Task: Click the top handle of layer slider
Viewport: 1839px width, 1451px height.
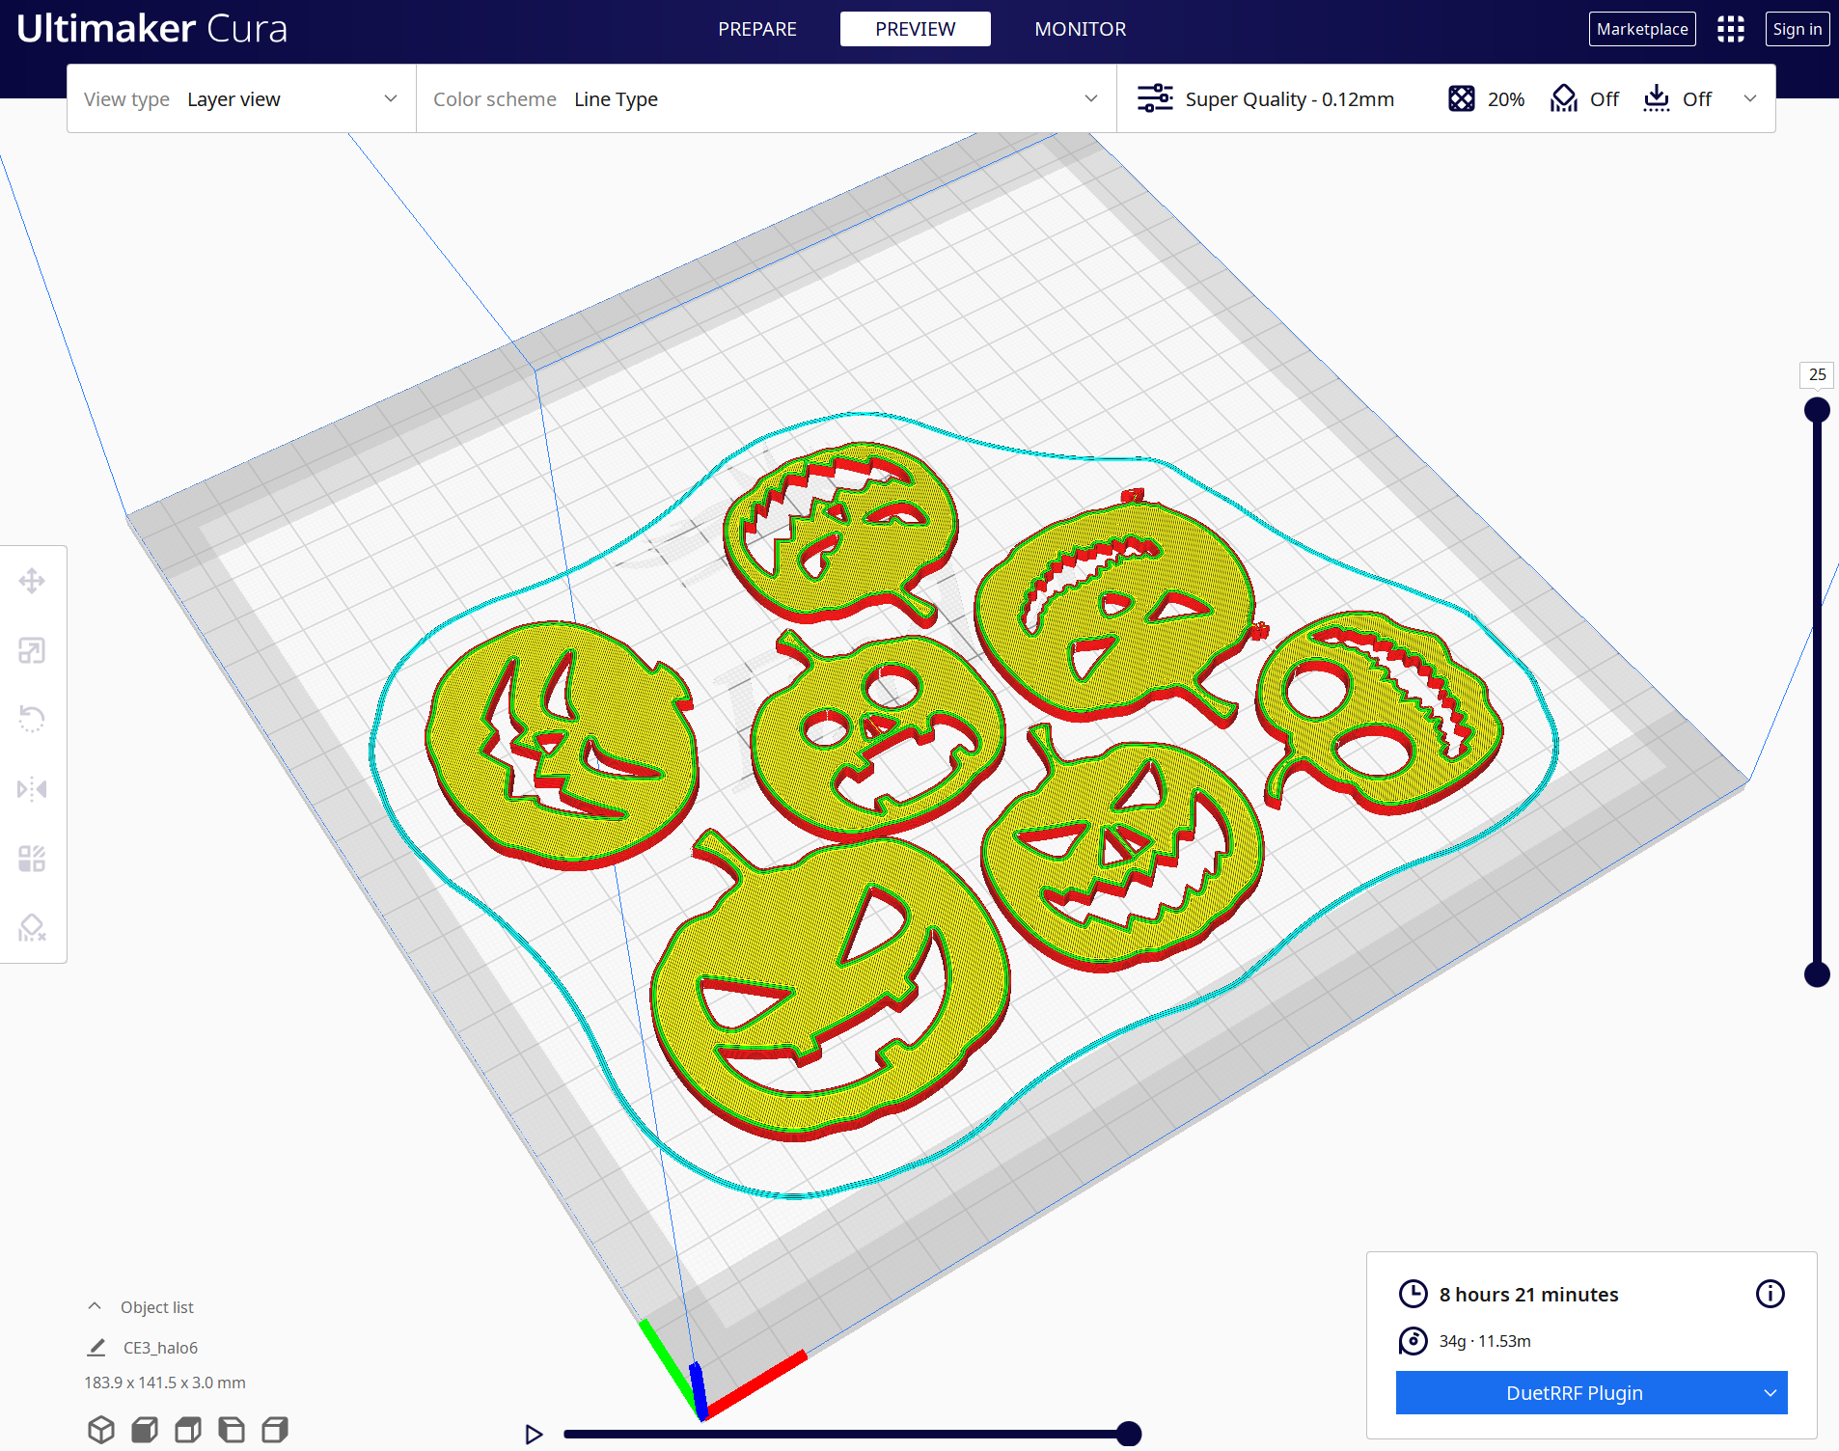Action: click(x=1817, y=410)
